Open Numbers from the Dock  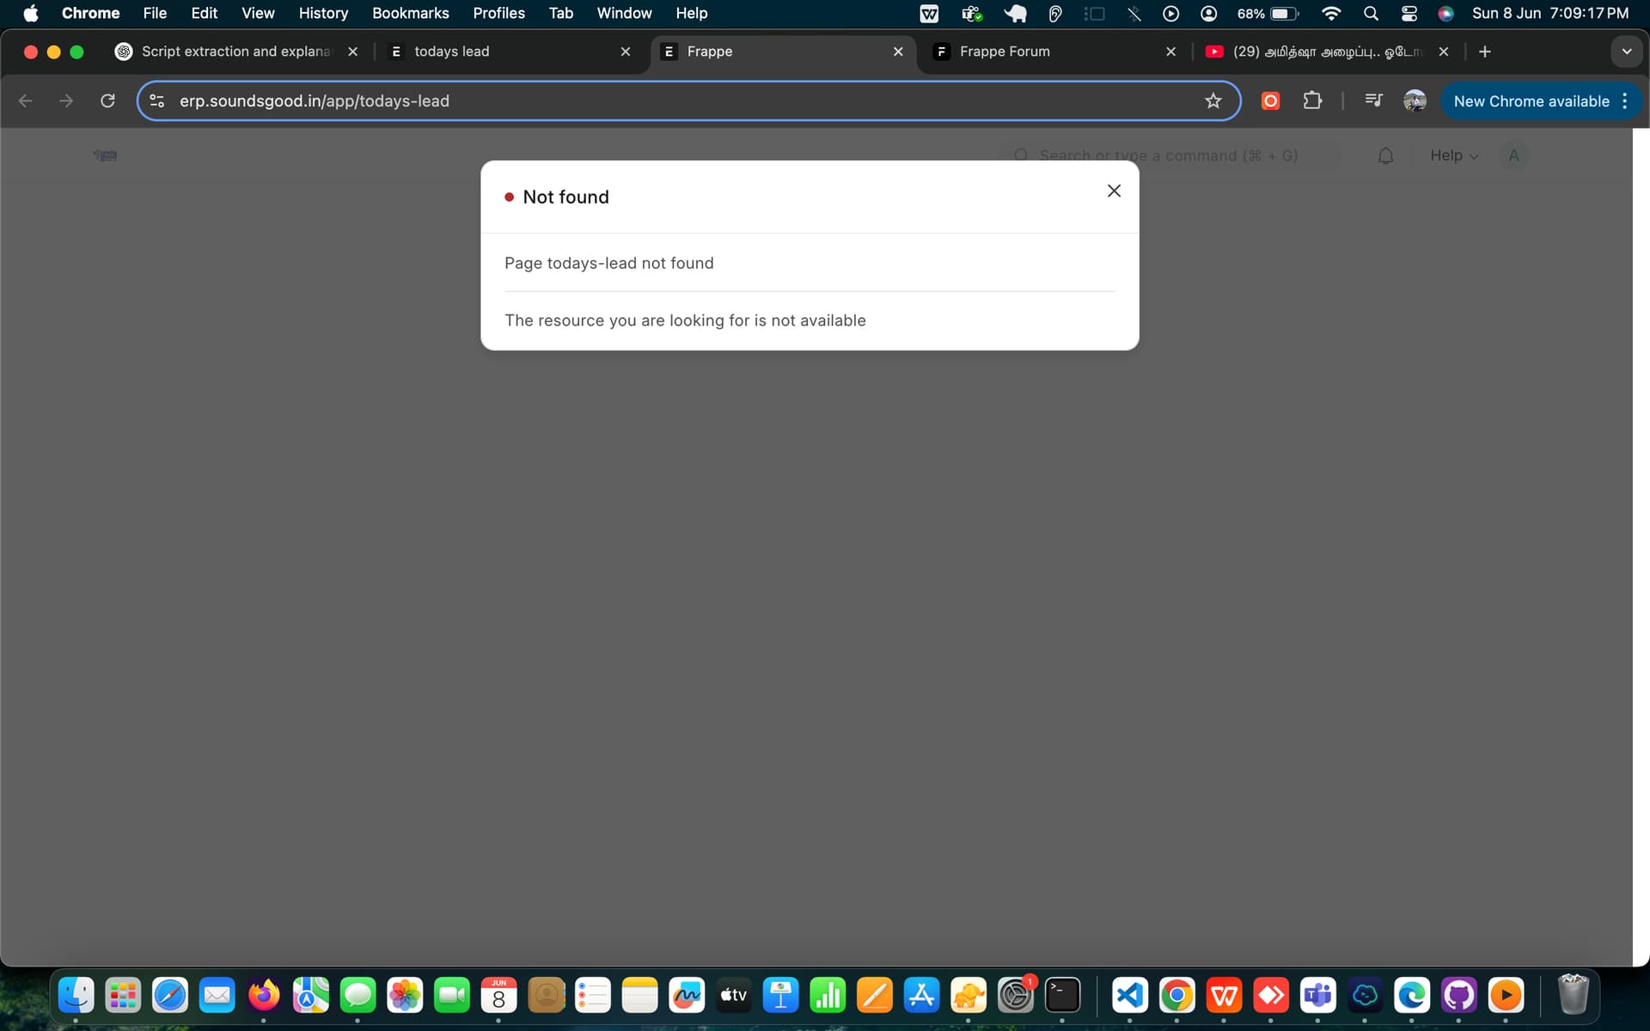point(828,996)
